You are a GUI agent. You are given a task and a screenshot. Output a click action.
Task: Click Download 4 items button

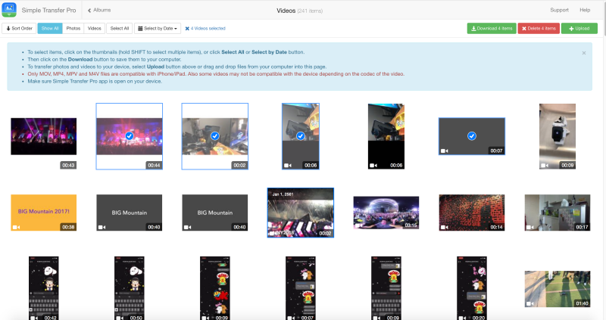click(x=491, y=29)
